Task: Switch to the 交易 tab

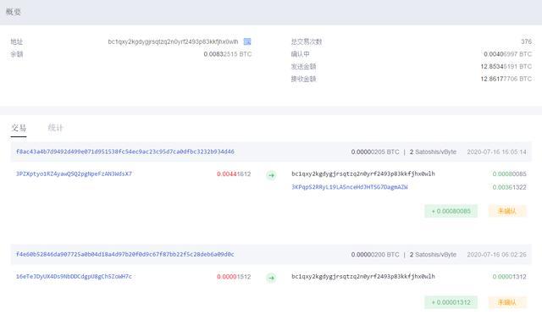Action: (x=19, y=128)
